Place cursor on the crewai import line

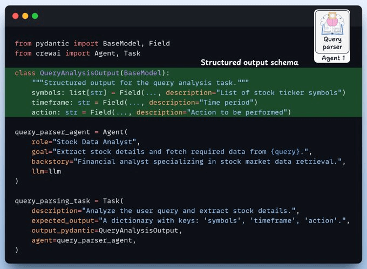pyautogui.click(x=77, y=53)
